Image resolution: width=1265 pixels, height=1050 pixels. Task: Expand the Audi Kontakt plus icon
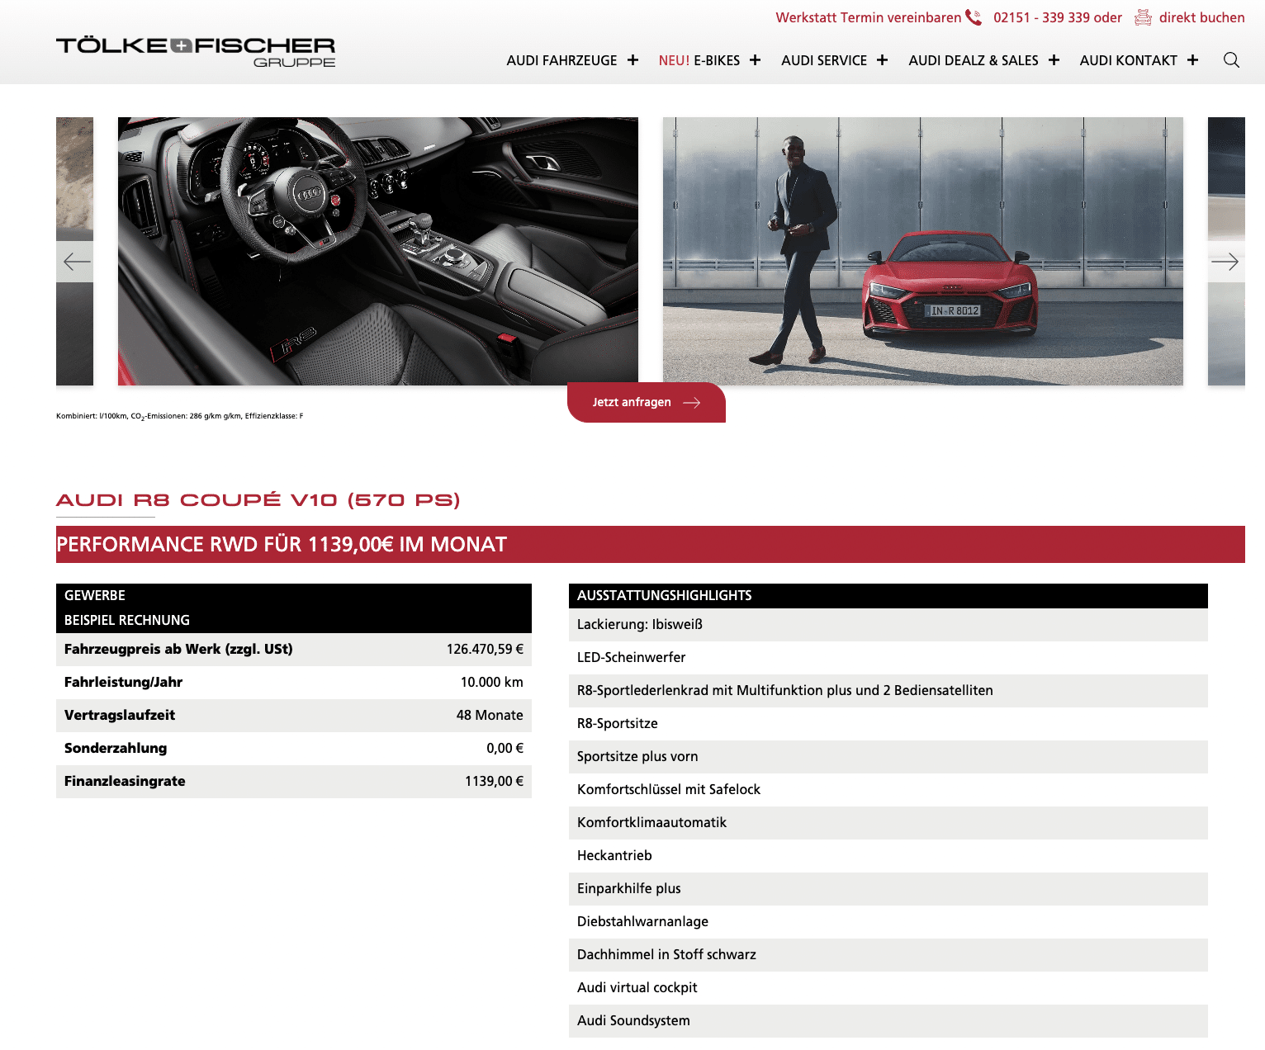1192,60
